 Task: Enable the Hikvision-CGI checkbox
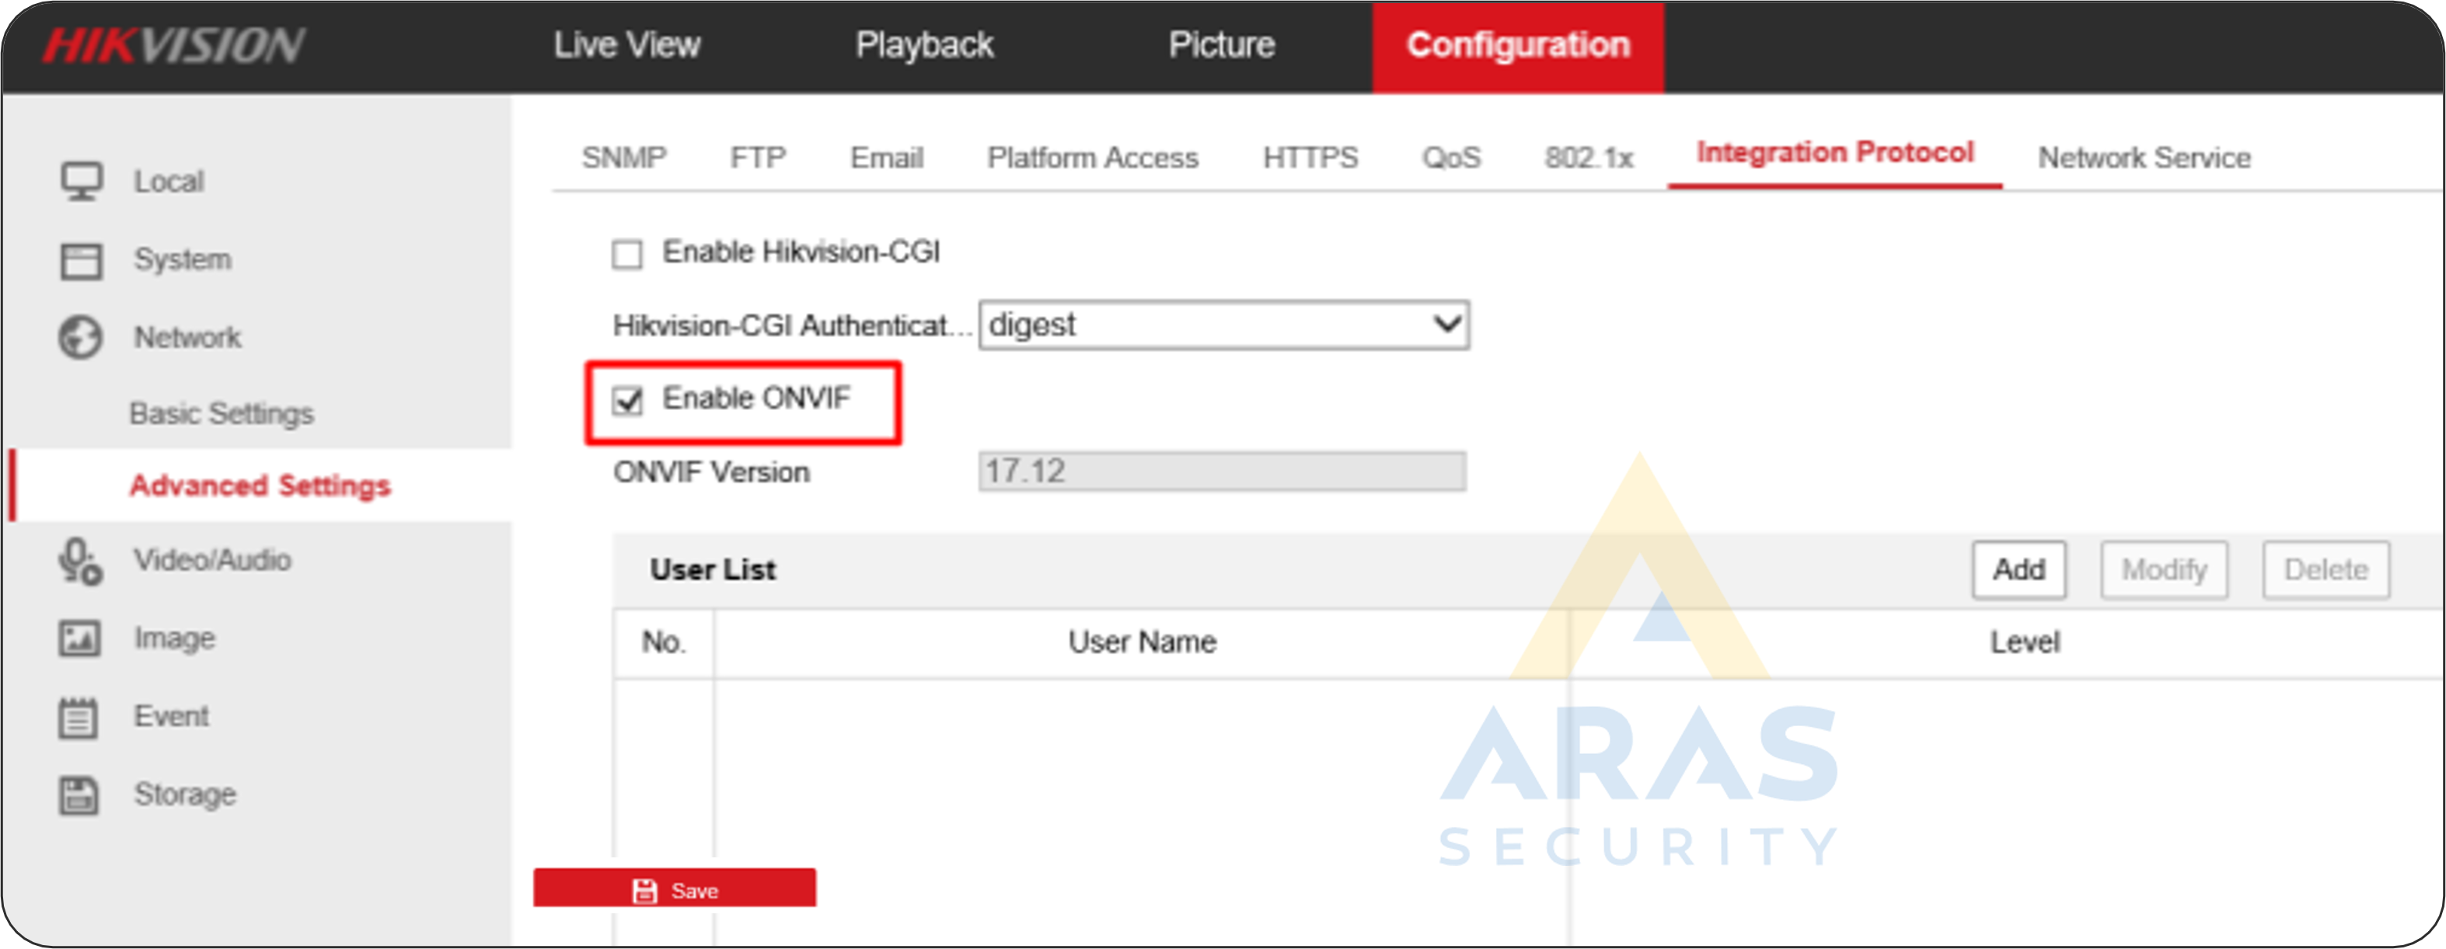(626, 254)
